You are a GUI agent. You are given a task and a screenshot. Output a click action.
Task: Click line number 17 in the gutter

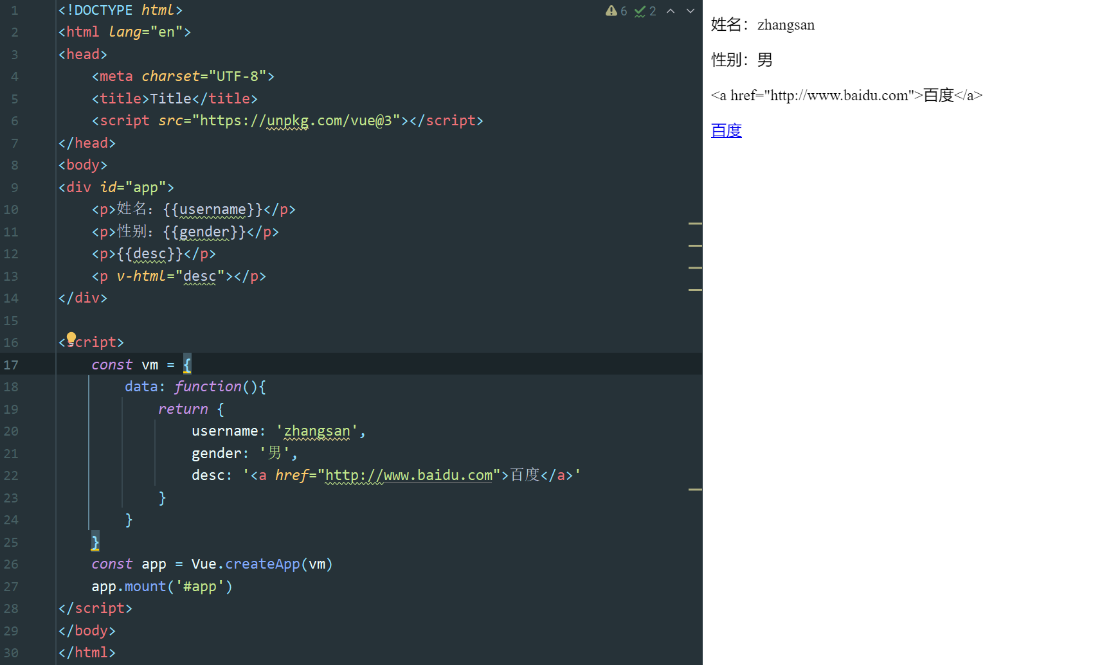click(x=11, y=365)
